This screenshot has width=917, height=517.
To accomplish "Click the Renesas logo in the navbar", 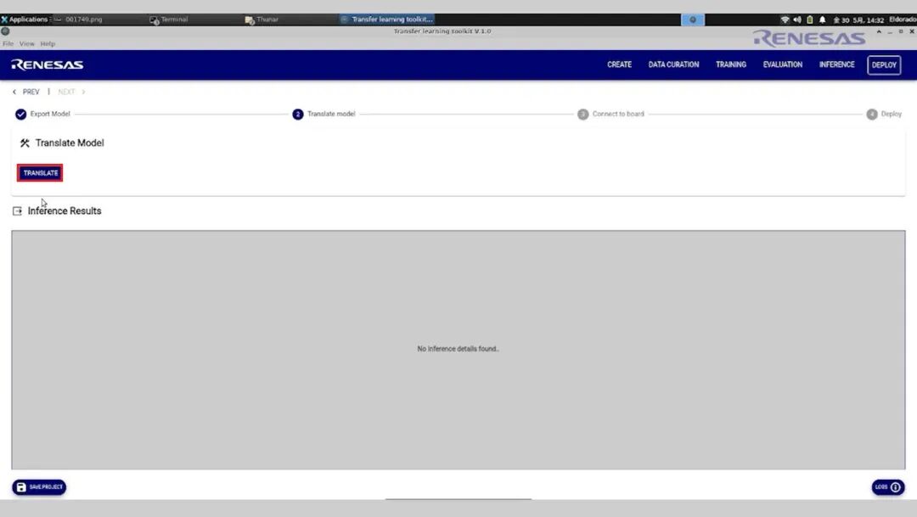I will coord(48,65).
